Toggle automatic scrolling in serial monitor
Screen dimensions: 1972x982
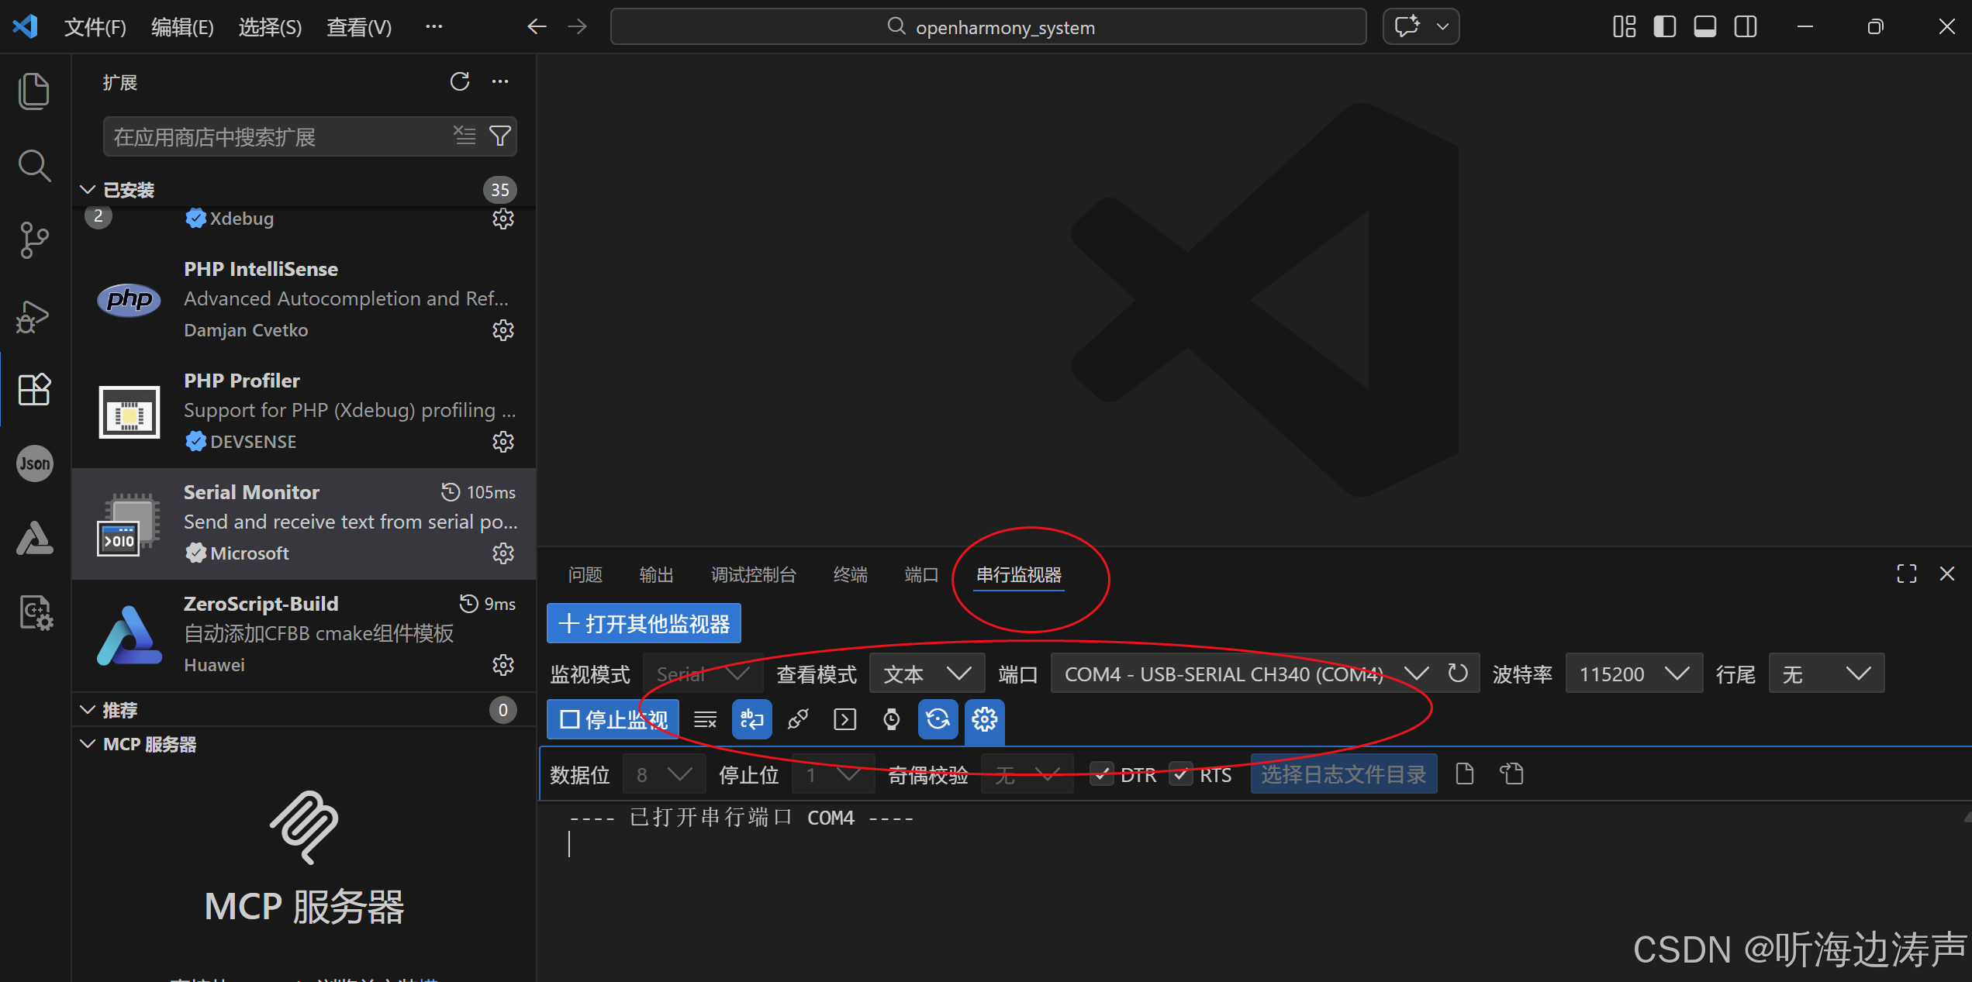coord(751,720)
